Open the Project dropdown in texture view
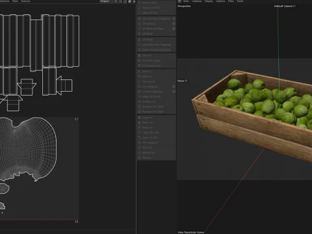The height and width of the screenshot is (234, 312). [x=109, y=1]
